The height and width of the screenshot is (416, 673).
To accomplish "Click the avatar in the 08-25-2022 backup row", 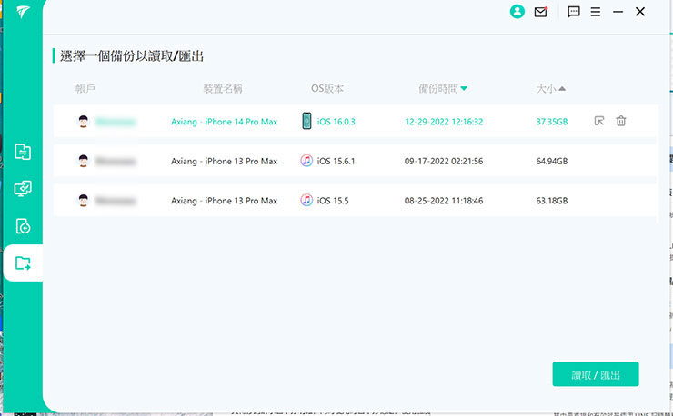I will [84, 201].
